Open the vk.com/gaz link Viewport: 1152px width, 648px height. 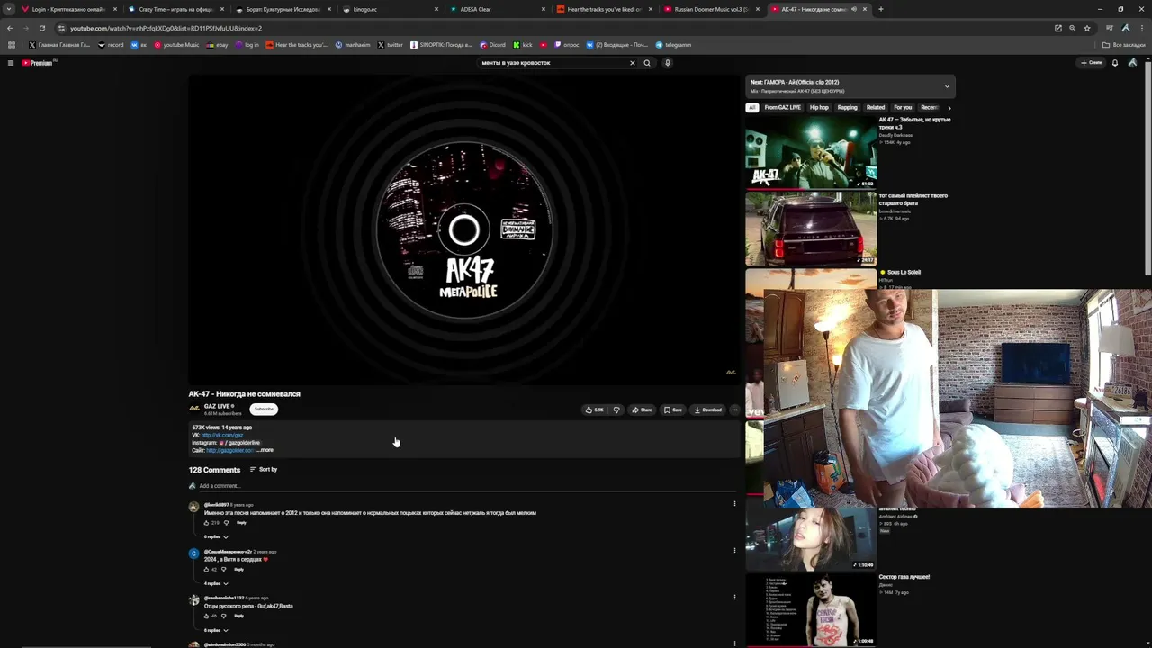pos(222,435)
